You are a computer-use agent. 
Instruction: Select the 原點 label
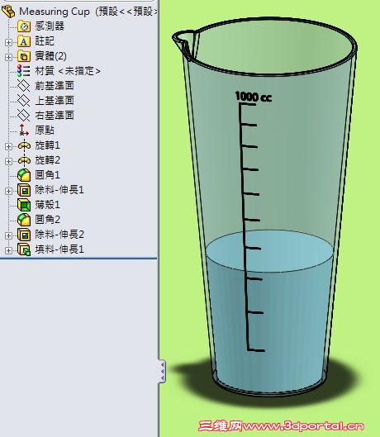45,131
